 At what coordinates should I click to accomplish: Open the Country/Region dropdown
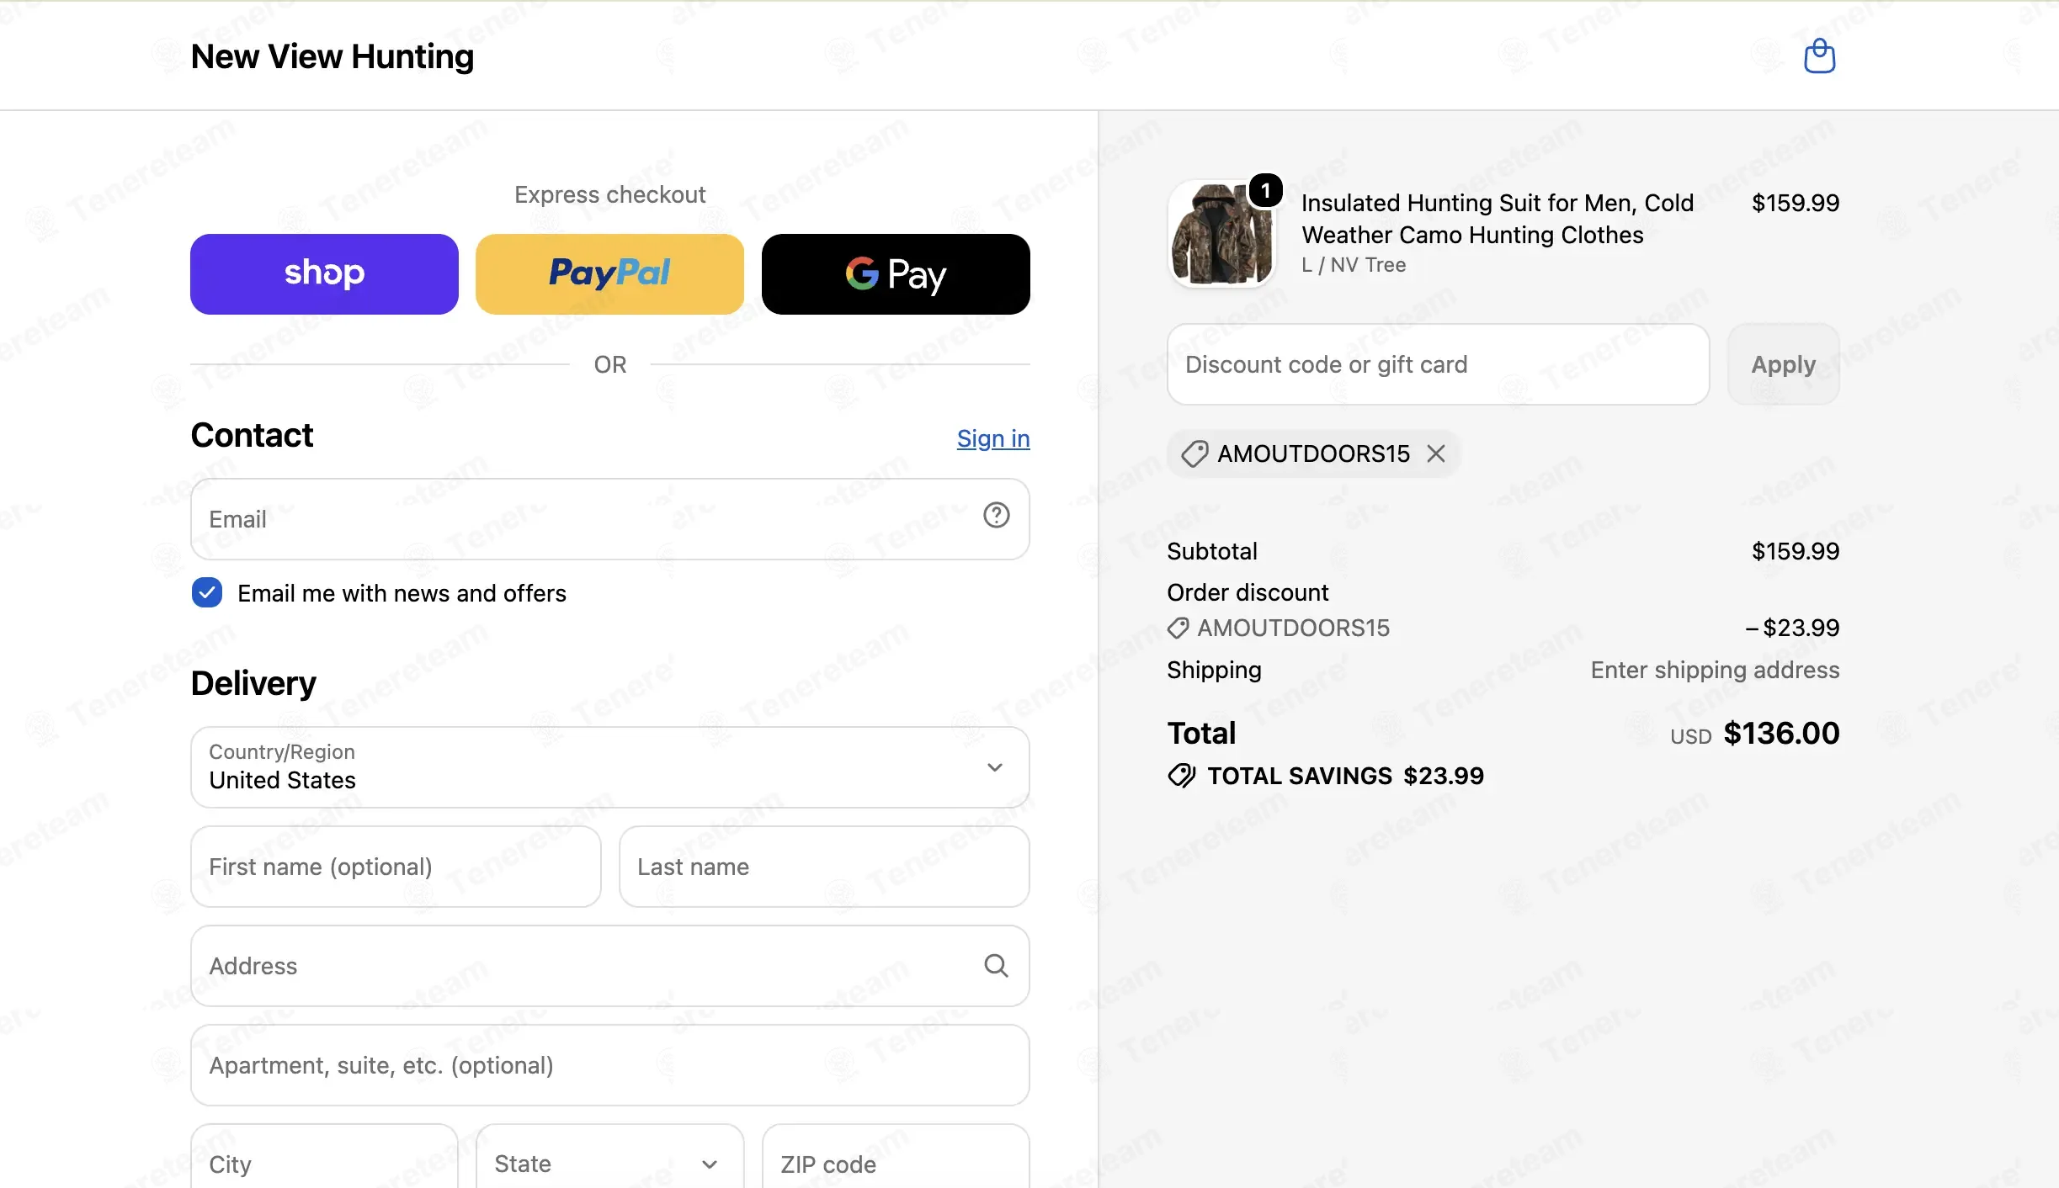click(x=609, y=767)
